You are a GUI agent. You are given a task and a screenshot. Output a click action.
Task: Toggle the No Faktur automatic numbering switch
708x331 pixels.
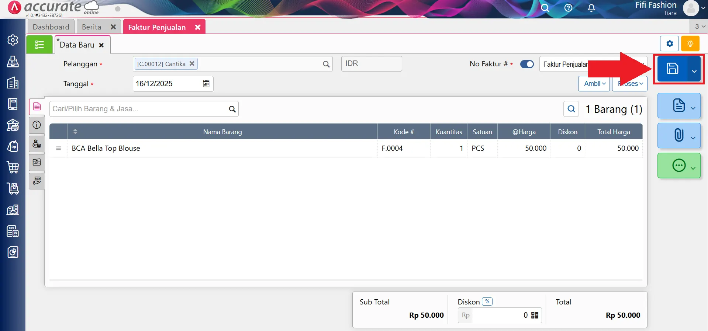point(527,64)
